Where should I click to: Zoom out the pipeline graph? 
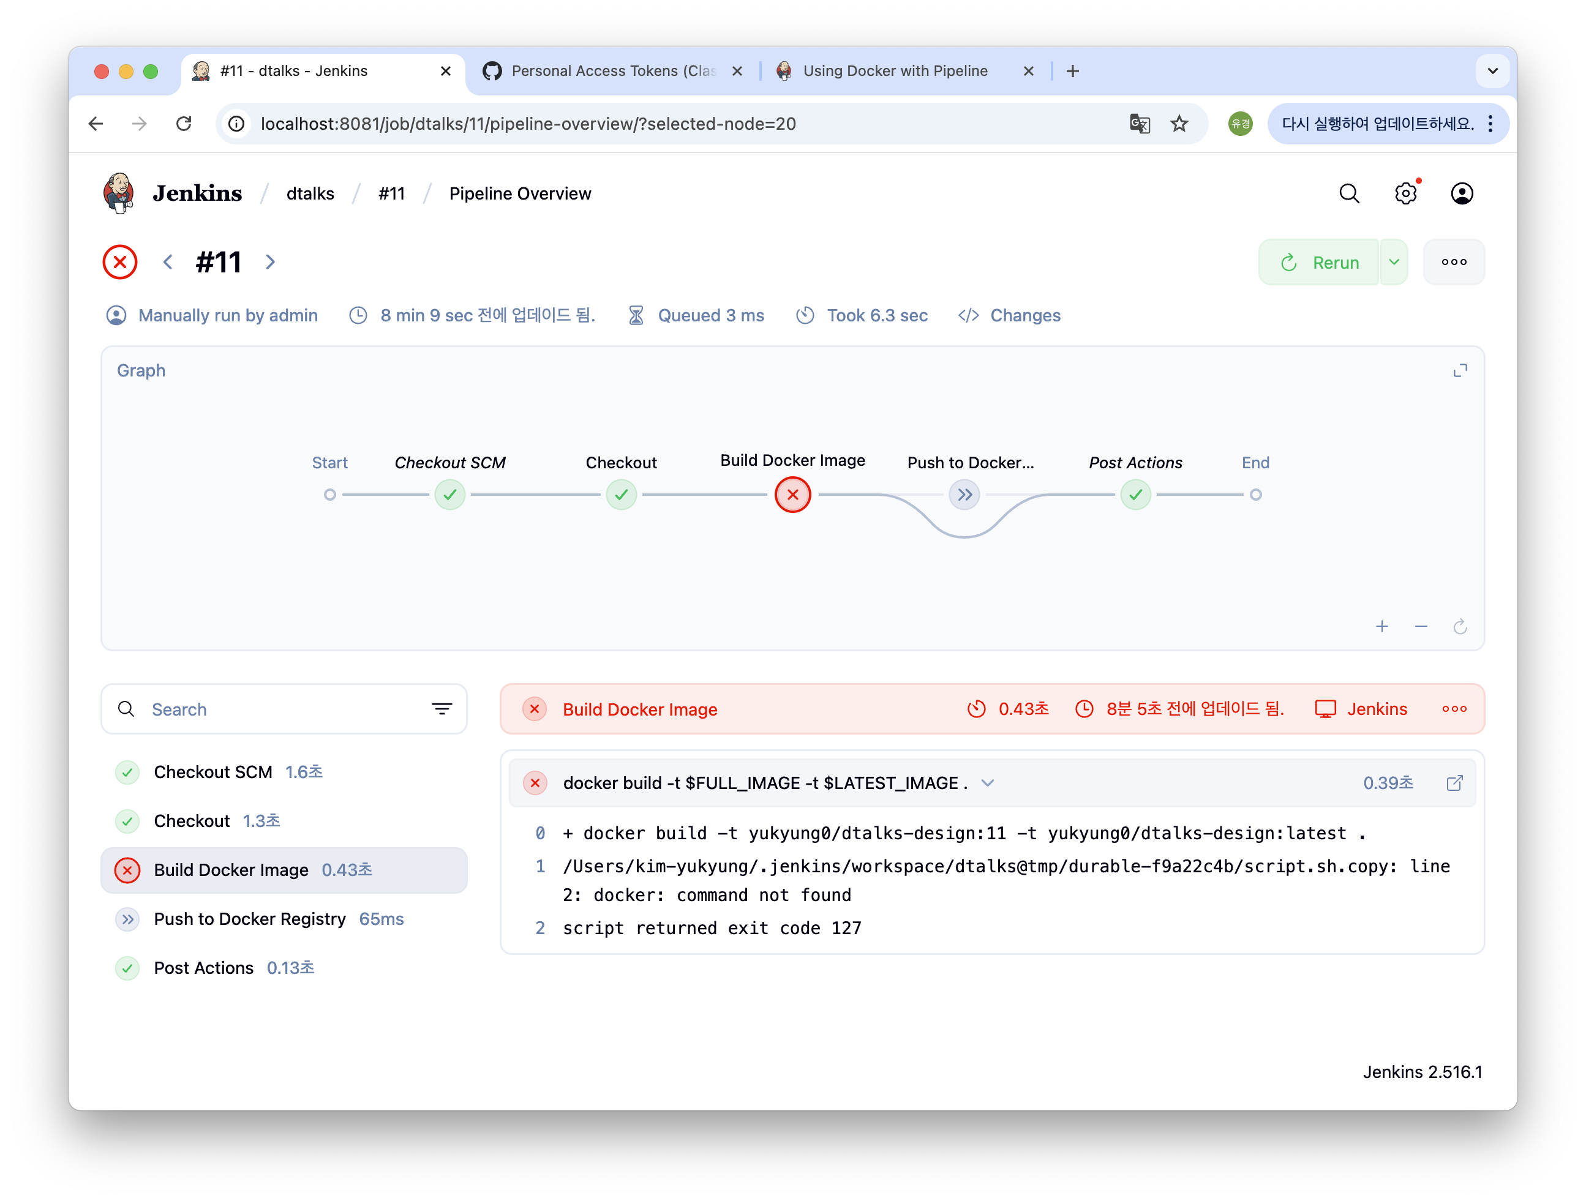pyautogui.click(x=1421, y=627)
